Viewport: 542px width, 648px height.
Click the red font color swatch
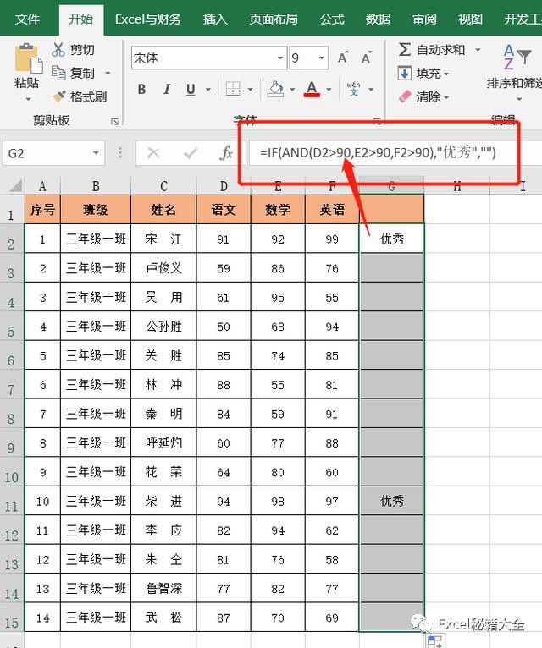[x=312, y=90]
